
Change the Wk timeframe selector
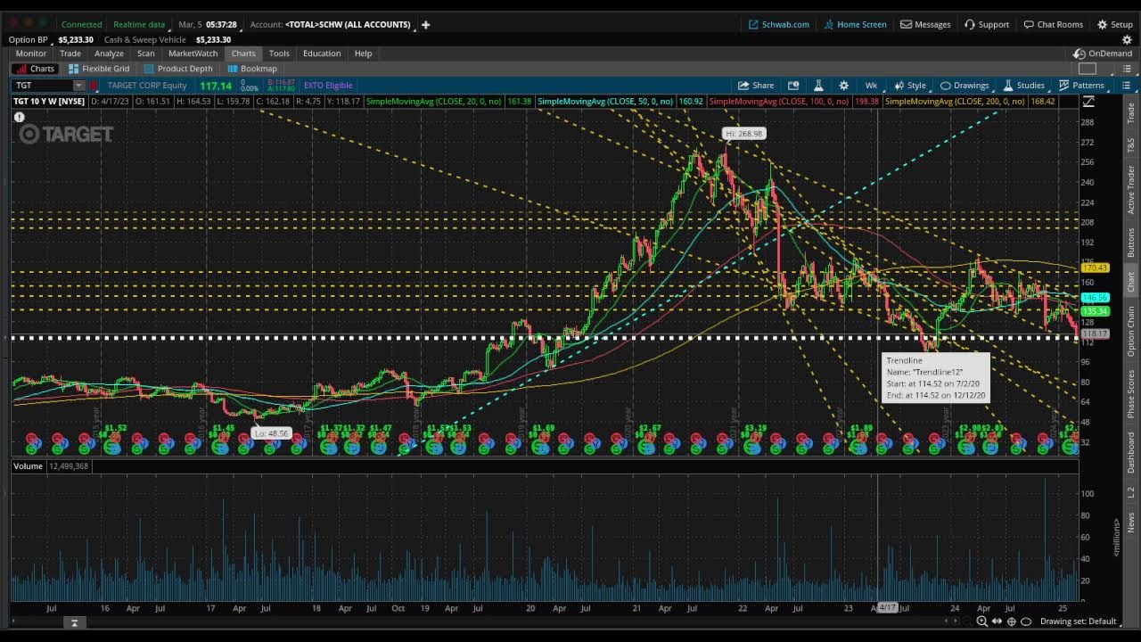871,86
